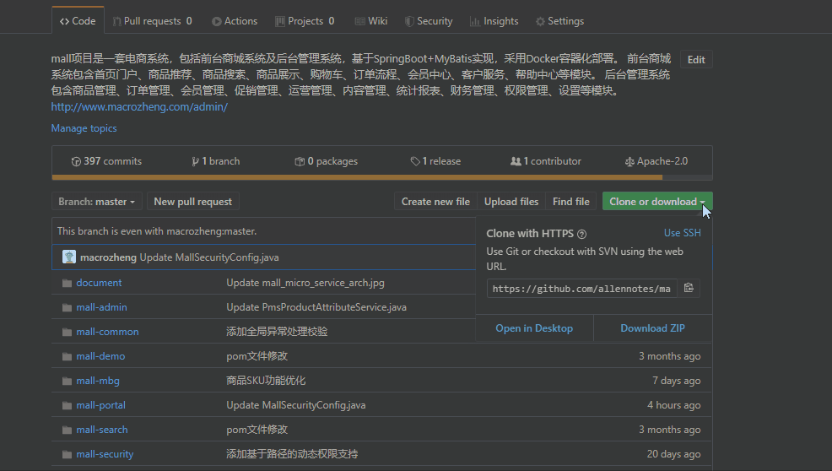Click folder icon next to mall-demo

point(67,356)
